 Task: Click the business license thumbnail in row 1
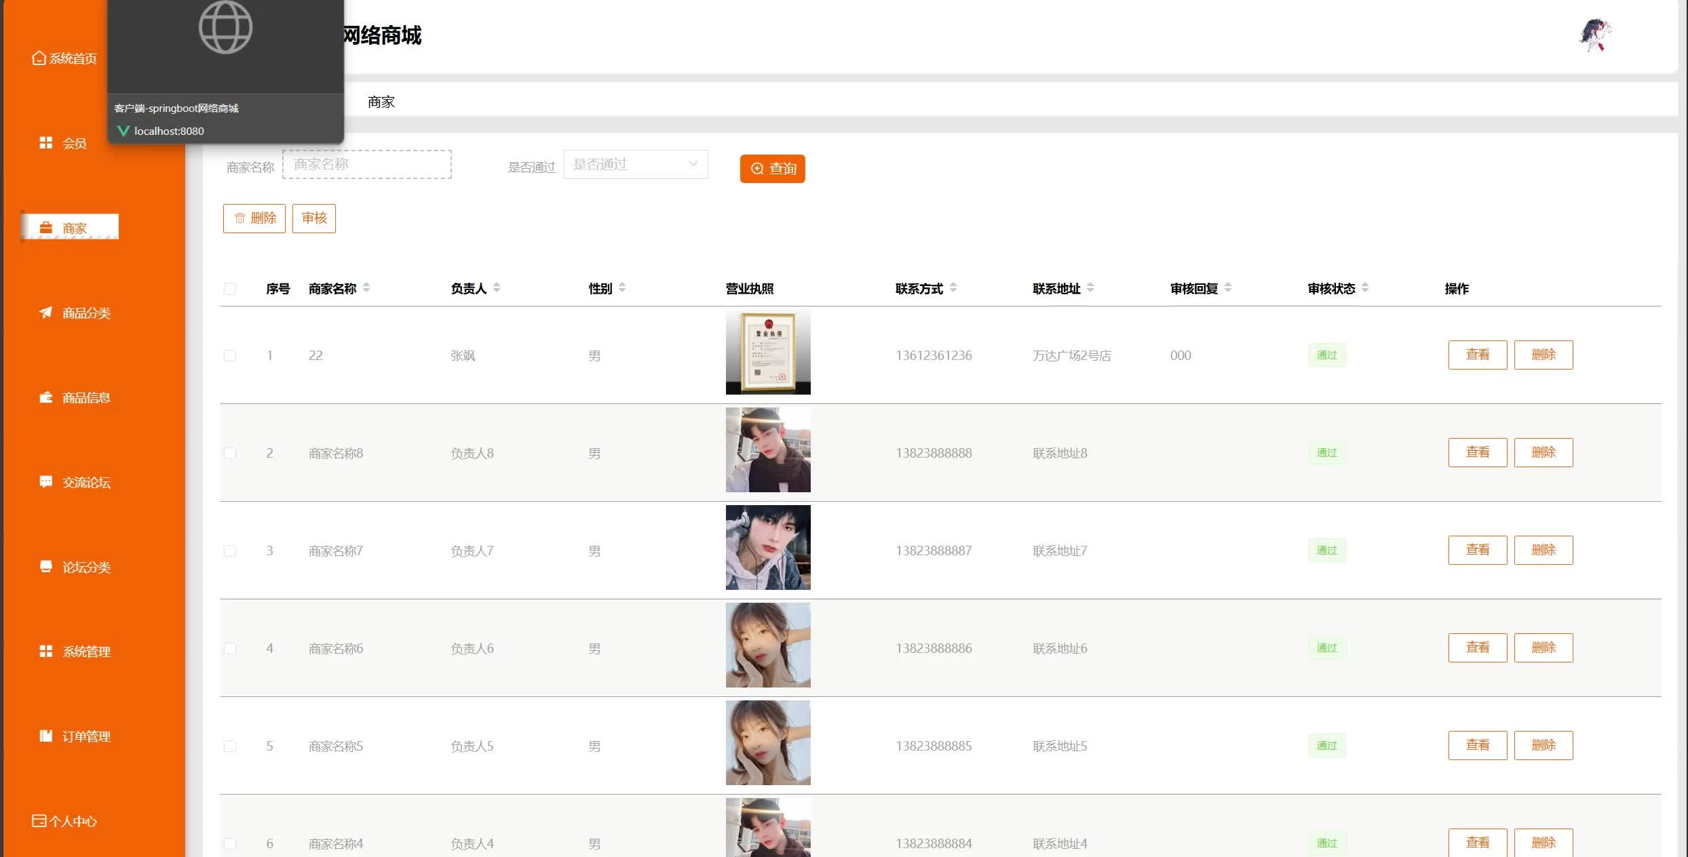pos(768,353)
